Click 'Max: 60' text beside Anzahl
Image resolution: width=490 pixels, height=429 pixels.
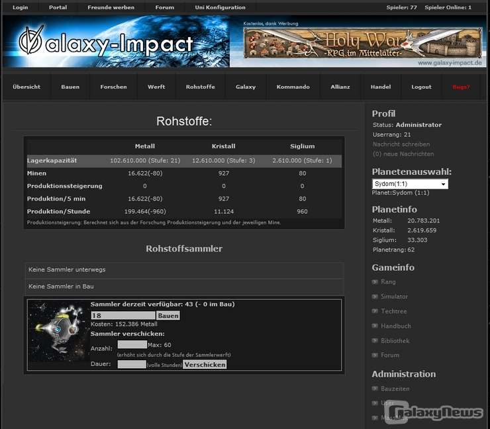160,345
